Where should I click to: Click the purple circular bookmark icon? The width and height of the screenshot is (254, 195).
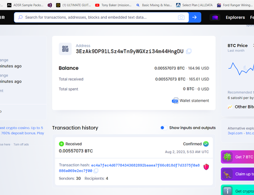pyautogui.click(x=50, y=5)
